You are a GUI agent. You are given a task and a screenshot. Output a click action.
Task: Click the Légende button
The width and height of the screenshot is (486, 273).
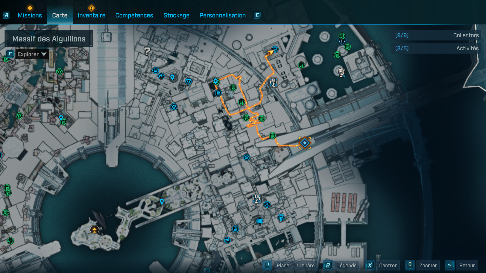[x=347, y=265]
